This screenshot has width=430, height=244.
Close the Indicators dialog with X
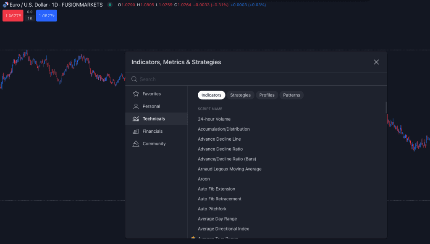376,62
